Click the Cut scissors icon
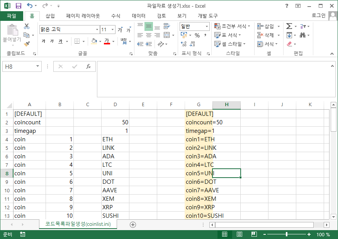Image resolution: width=338 pixels, height=239 pixels. 27,26
